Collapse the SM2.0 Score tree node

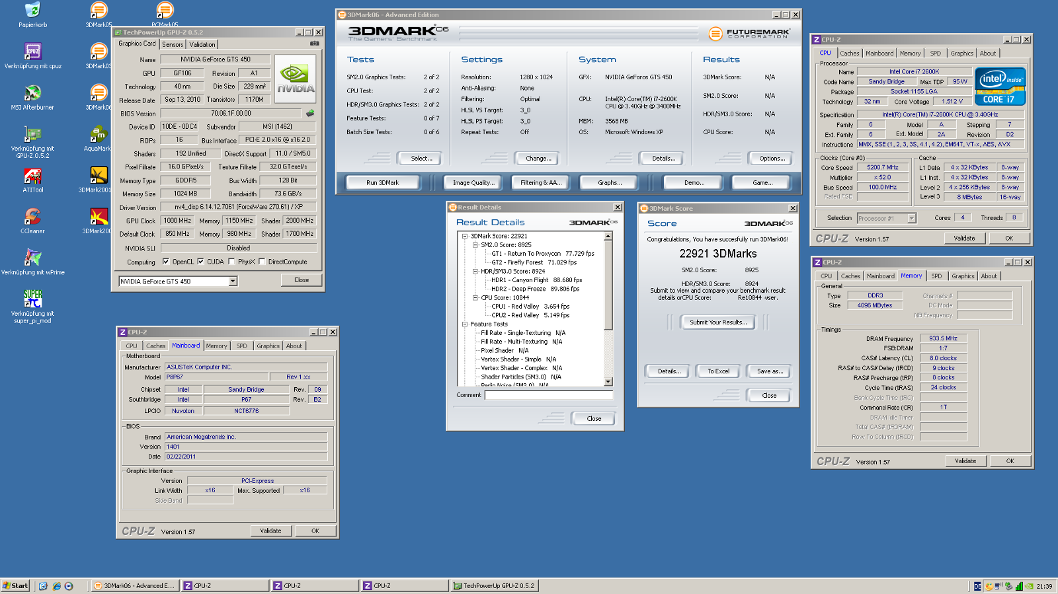click(475, 244)
